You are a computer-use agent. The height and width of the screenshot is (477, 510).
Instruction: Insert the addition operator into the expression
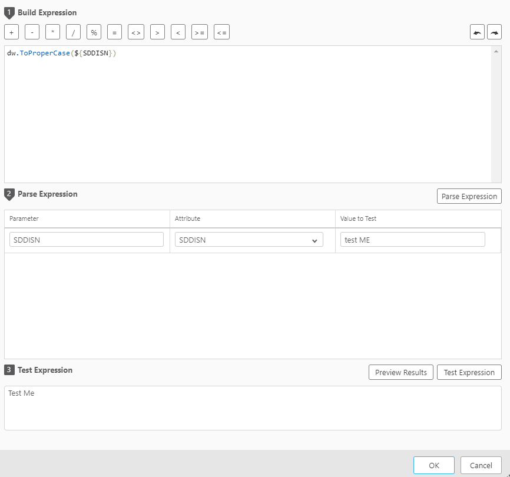pos(11,32)
